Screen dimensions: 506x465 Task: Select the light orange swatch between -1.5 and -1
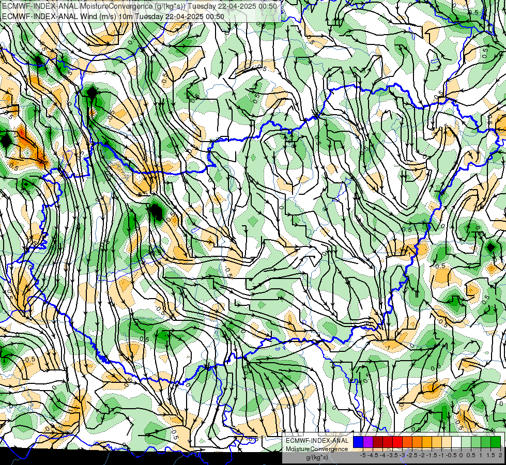[437, 442]
